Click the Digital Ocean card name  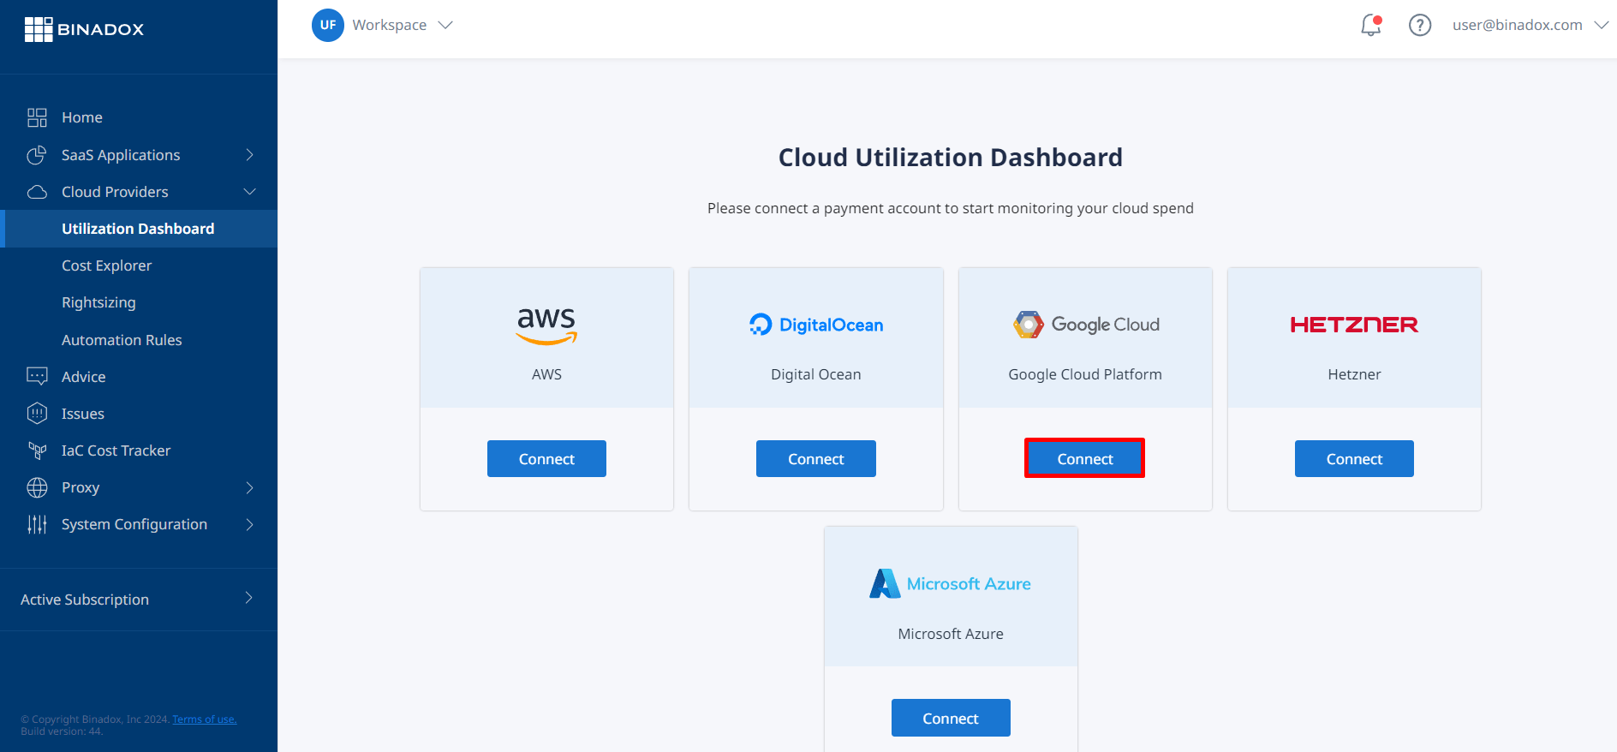click(x=816, y=374)
